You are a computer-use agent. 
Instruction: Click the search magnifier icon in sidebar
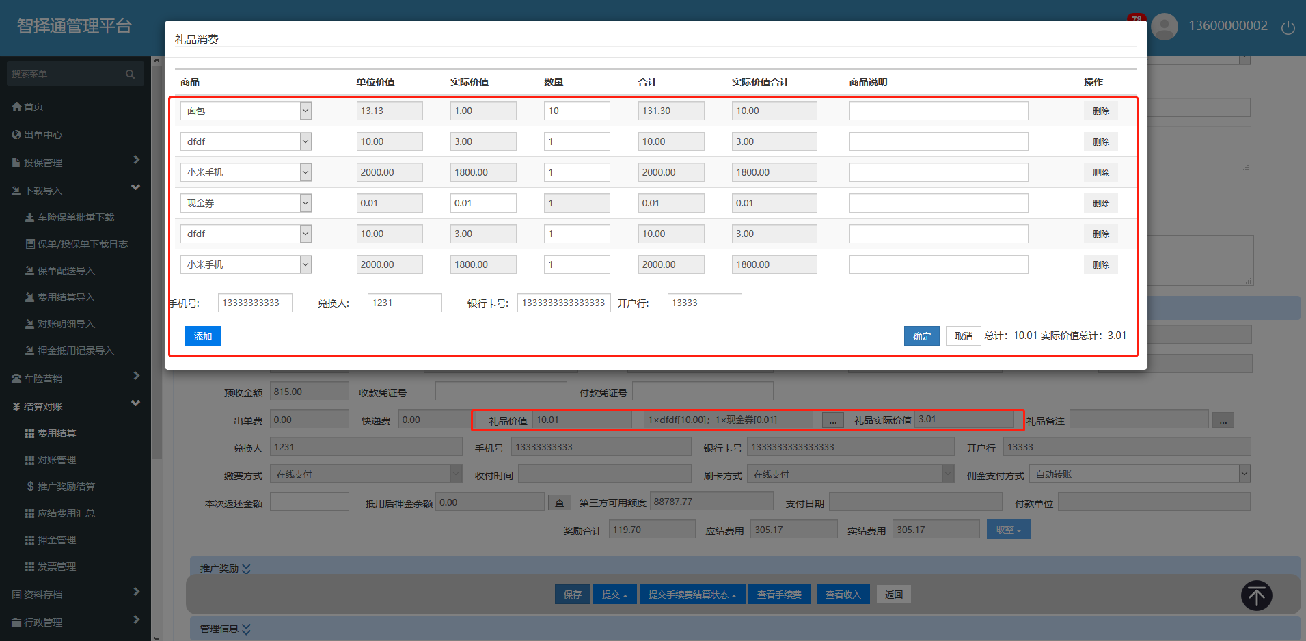130,74
